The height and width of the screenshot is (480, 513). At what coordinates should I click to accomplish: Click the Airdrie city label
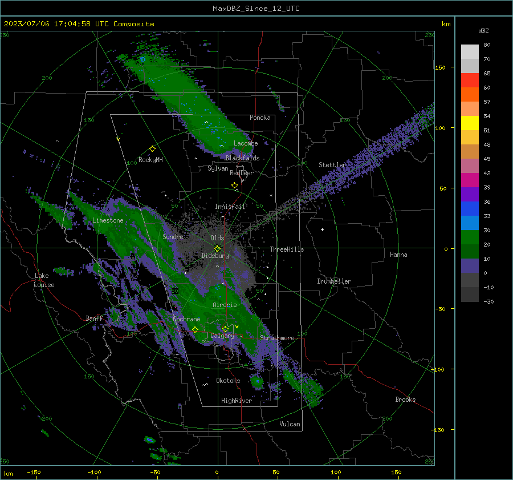coord(225,305)
